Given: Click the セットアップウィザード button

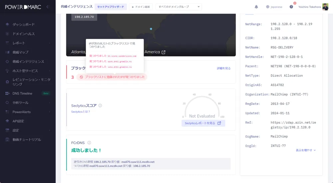Looking at the screenshot, I should [x=111, y=7].
